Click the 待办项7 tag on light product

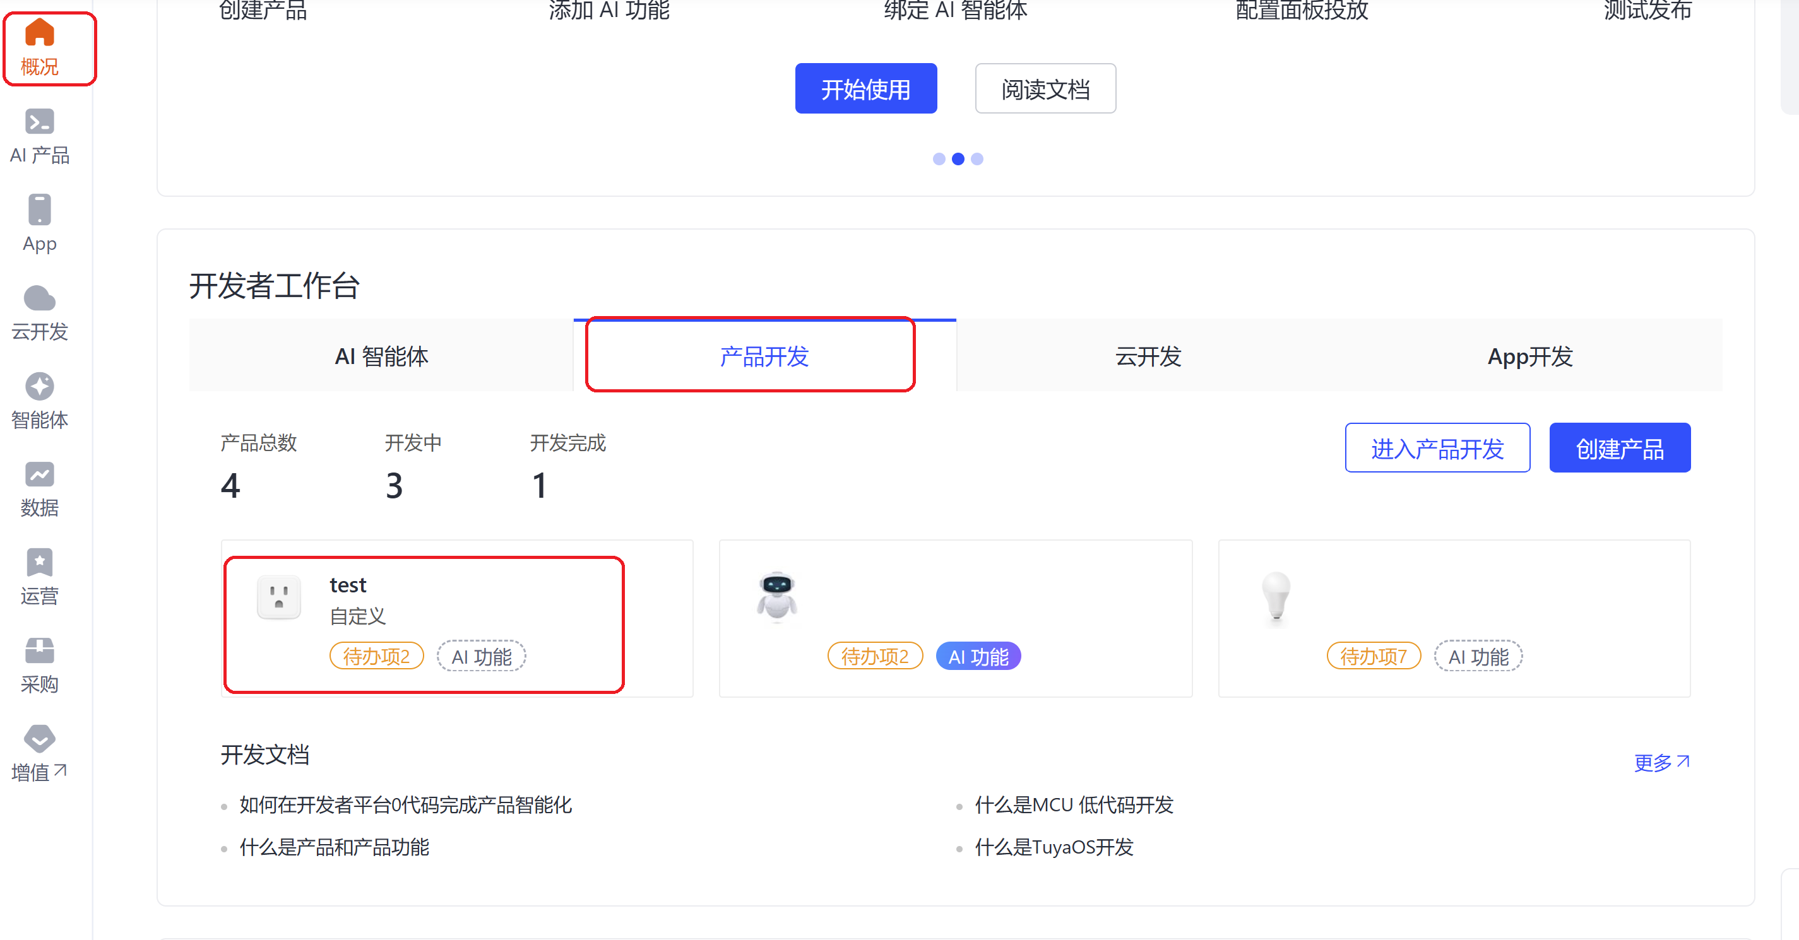[x=1373, y=655]
